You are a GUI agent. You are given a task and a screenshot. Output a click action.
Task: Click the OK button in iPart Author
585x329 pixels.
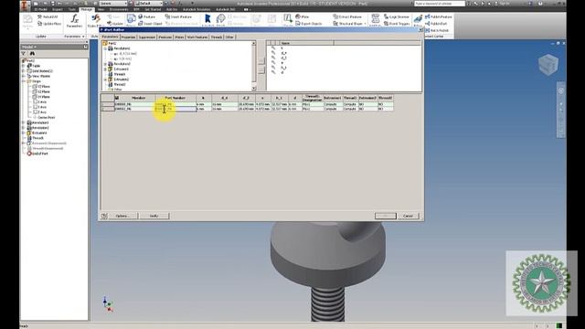(x=386, y=216)
